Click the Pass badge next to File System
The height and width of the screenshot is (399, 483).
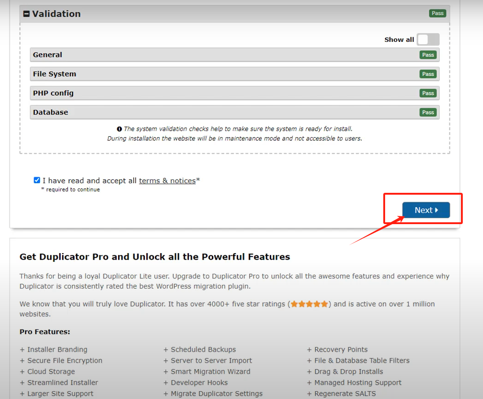pos(428,74)
